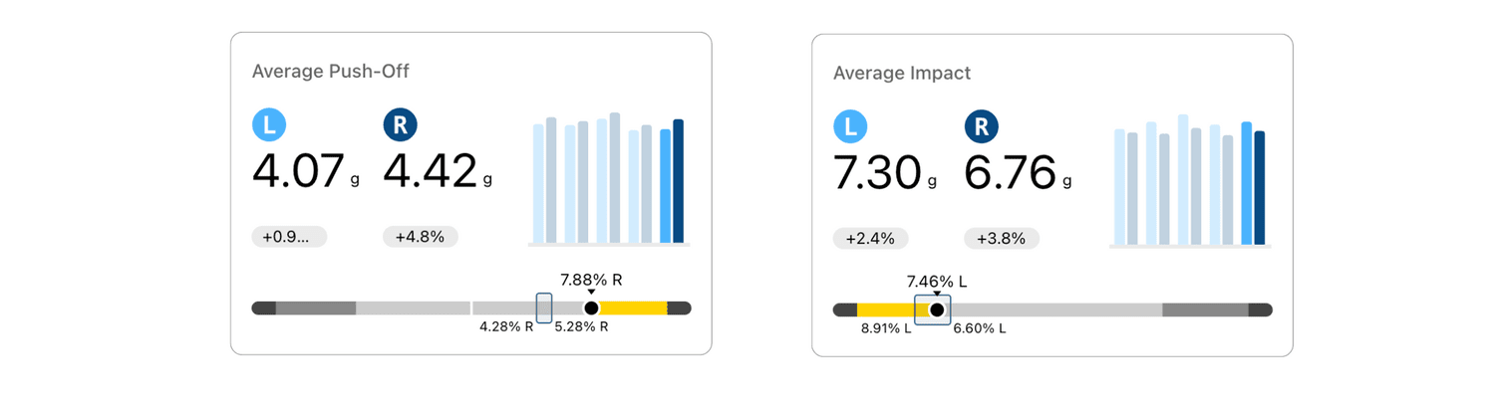This screenshot has height=413, width=1495.
Task: Click the R icon in Average Impact
Action: [x=982, y=126]
